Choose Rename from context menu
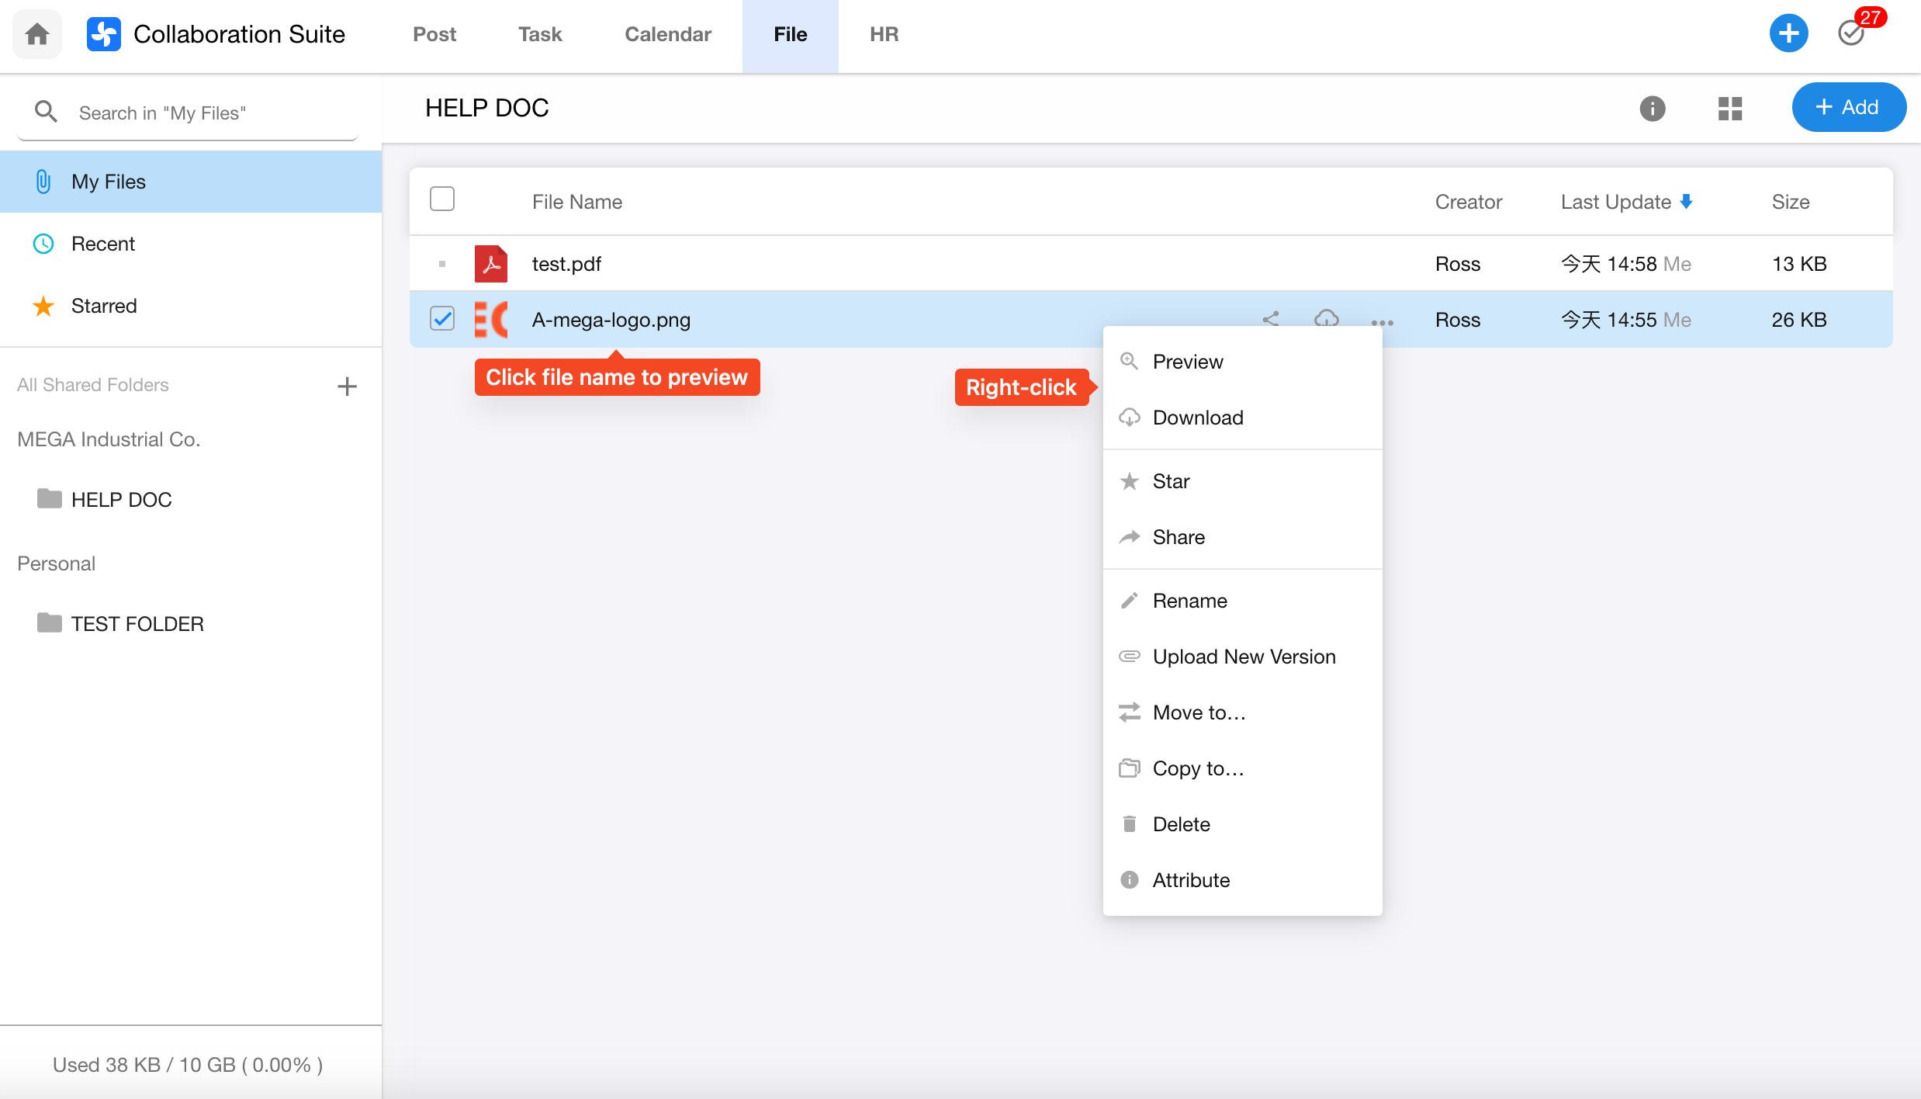Image resolution: width=1921 pixels, height=1099 pixels. (1189, 601)
